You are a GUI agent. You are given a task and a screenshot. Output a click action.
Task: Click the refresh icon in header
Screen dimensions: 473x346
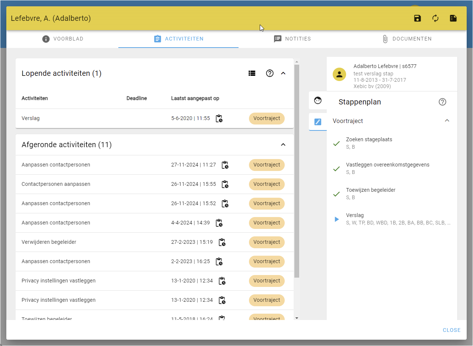tap(435, 18)
